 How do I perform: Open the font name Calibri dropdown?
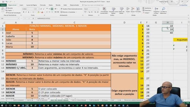[34, 9]
